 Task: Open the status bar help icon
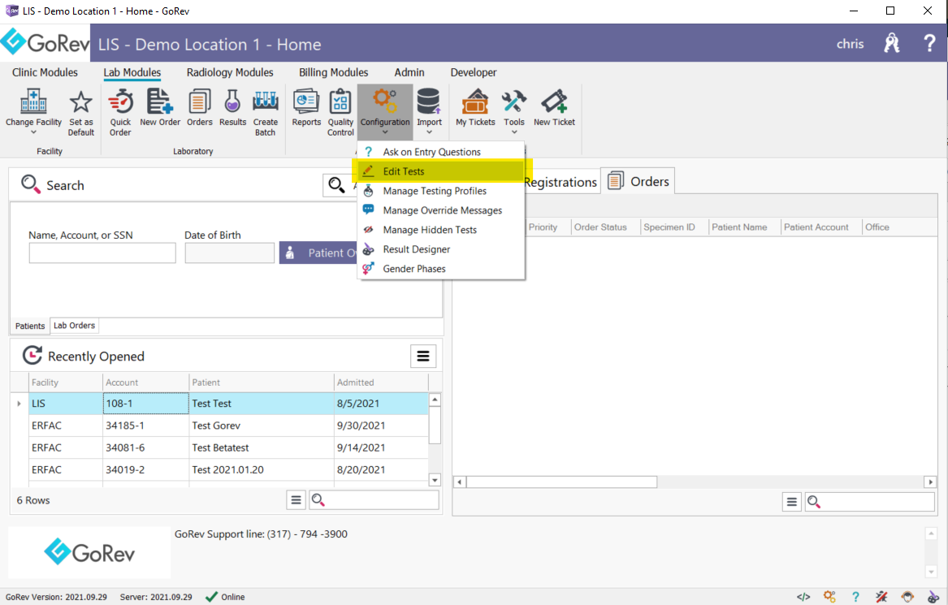(855, 596)
